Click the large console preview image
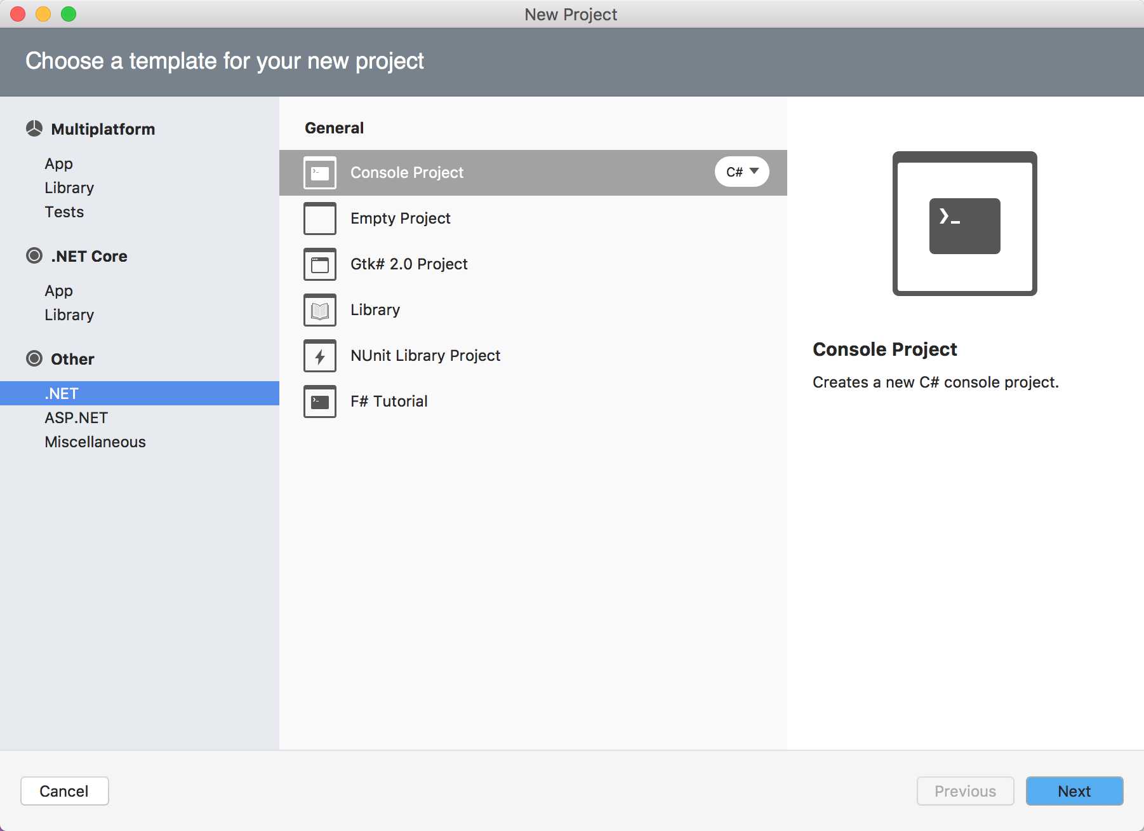The width and height of the screenshot is (1144, 831). click(965, 224)
